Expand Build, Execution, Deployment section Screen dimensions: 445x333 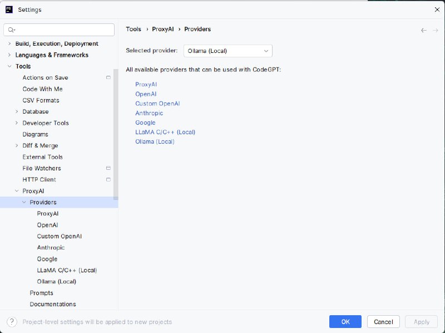9,43
